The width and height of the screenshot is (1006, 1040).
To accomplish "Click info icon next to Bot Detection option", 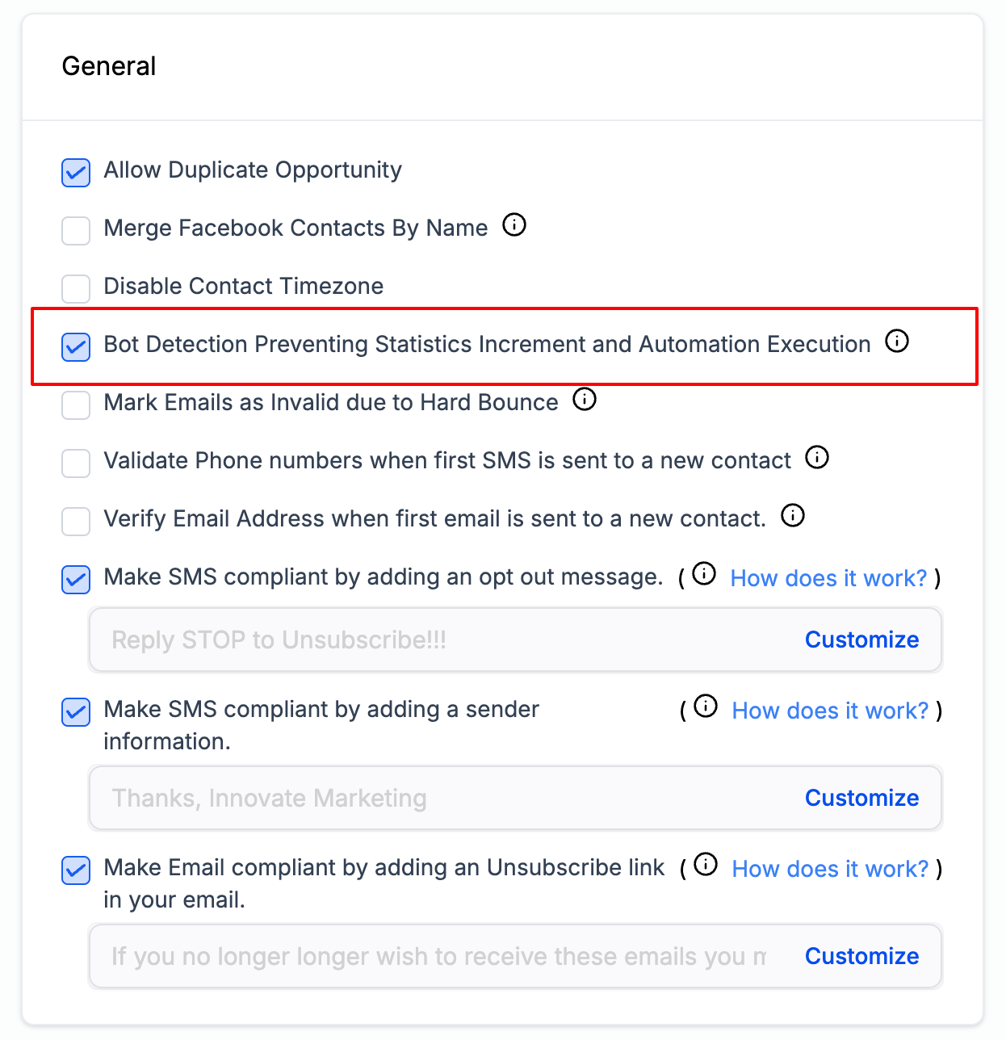I will tap(897, 341).
